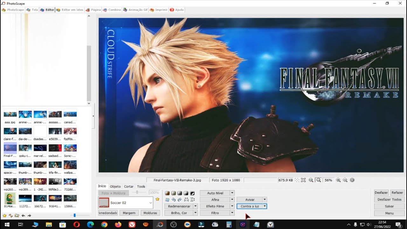Click the Refazer button

pyautogui.click(x=397, y=193)
